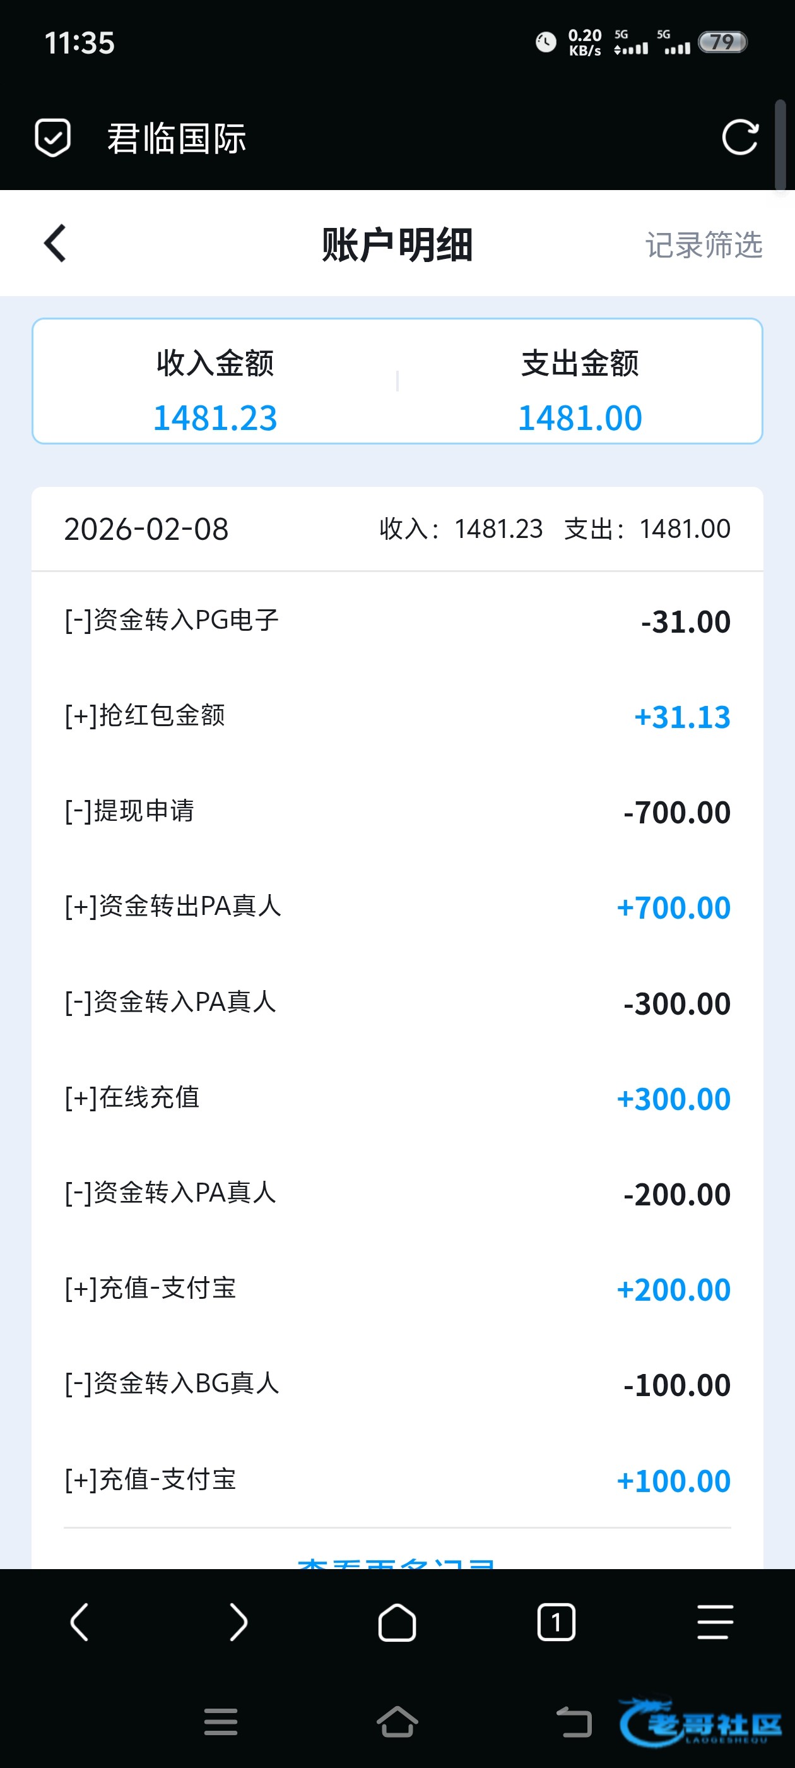This screenshot has height=1768, width=795.
Task: Tap browser back arrow in bottom toolbar
Action: click(79, 1623)
